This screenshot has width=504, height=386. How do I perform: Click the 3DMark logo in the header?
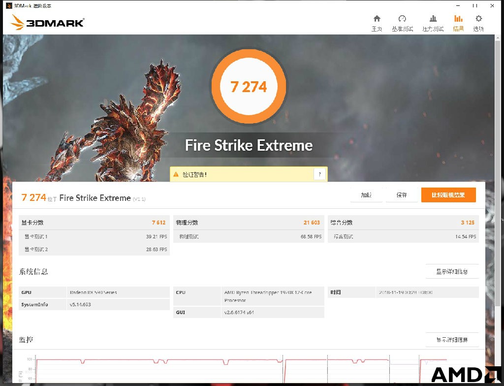47,23
